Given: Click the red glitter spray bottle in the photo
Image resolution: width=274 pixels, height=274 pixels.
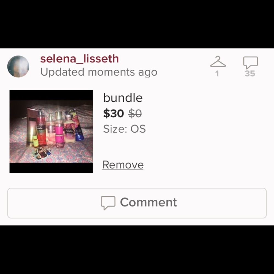Looking at the screenshot, I should pos(41,128).
